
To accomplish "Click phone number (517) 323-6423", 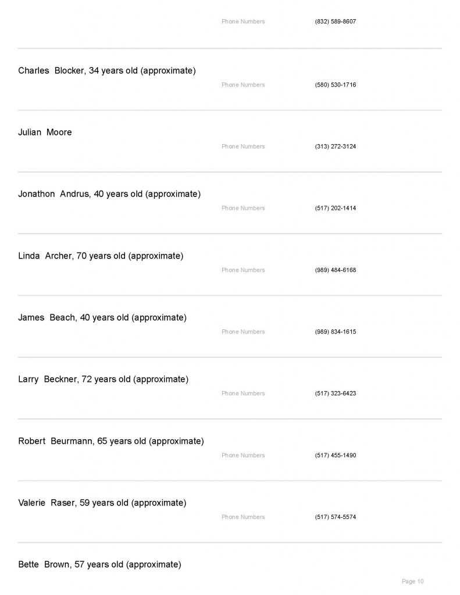I will point(335,393).
